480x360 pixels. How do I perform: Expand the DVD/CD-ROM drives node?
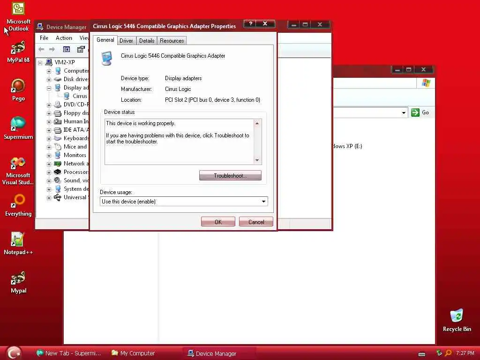(49, 105)
